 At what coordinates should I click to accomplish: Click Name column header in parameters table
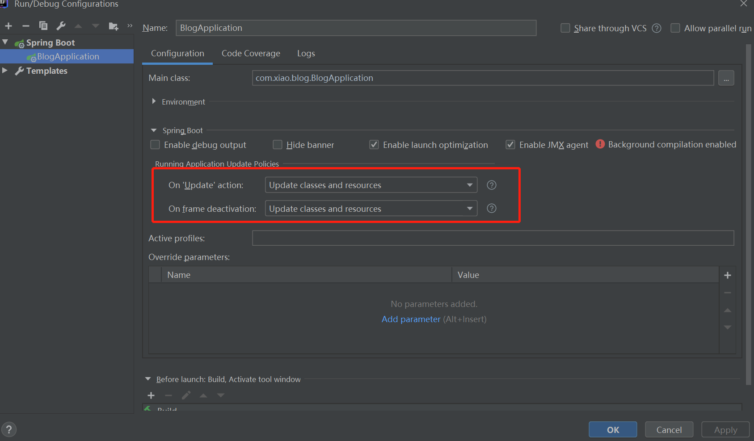click(x=307, y=275)
